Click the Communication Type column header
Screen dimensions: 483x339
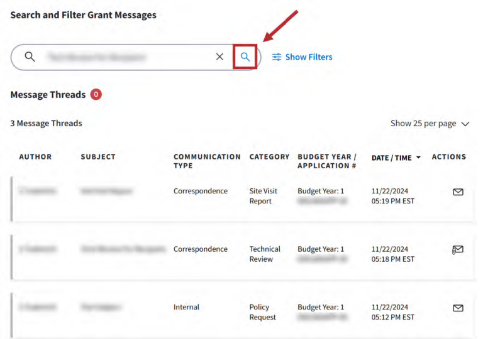pyautogui.click(x=206, y=161)
